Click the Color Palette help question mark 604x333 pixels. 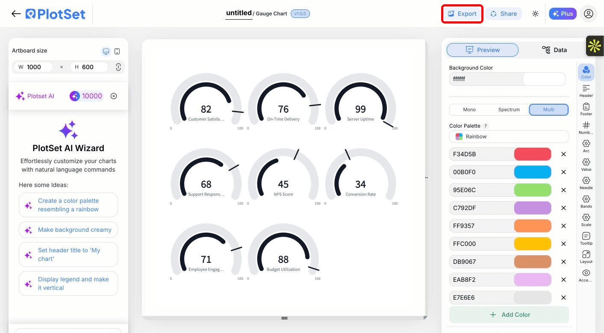(x=486, y=126)
